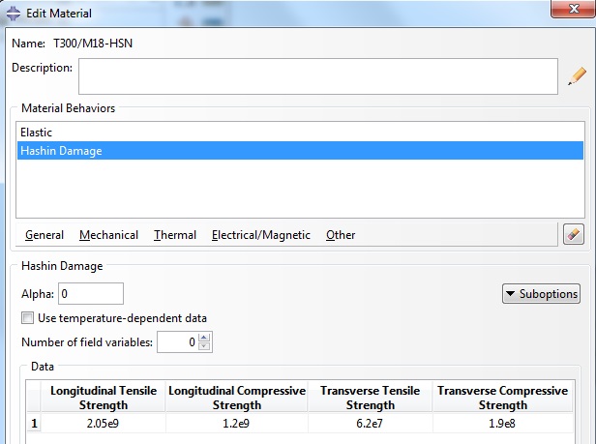Open the Other menu
Screen dimensions: 596x444
coord(341,235)
